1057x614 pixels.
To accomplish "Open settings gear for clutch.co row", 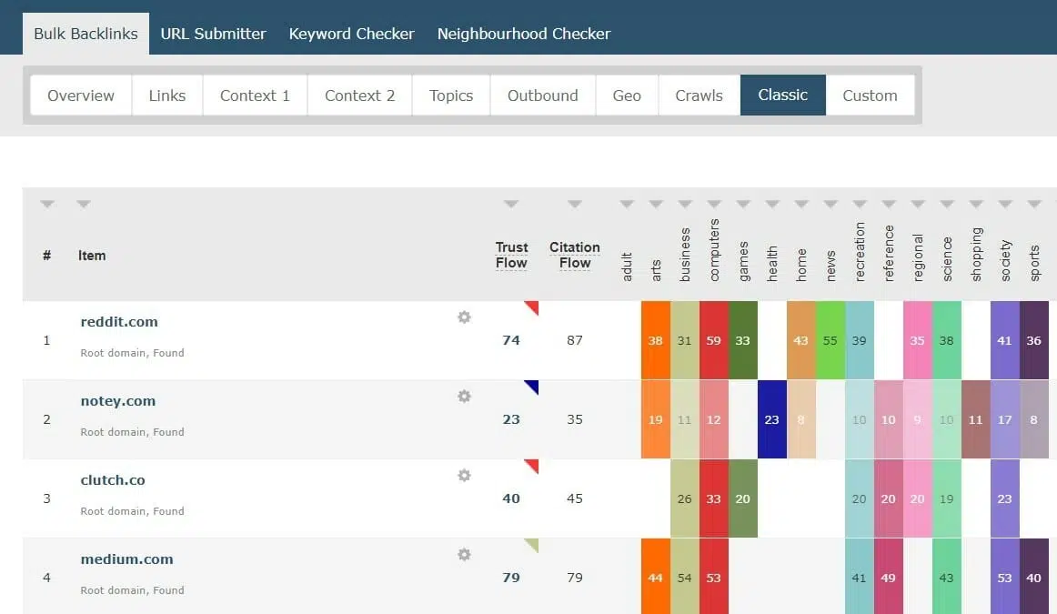I will click(x=464, y=475).
